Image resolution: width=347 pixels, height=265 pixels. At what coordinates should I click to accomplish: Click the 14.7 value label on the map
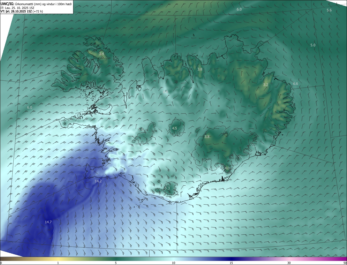48,222
